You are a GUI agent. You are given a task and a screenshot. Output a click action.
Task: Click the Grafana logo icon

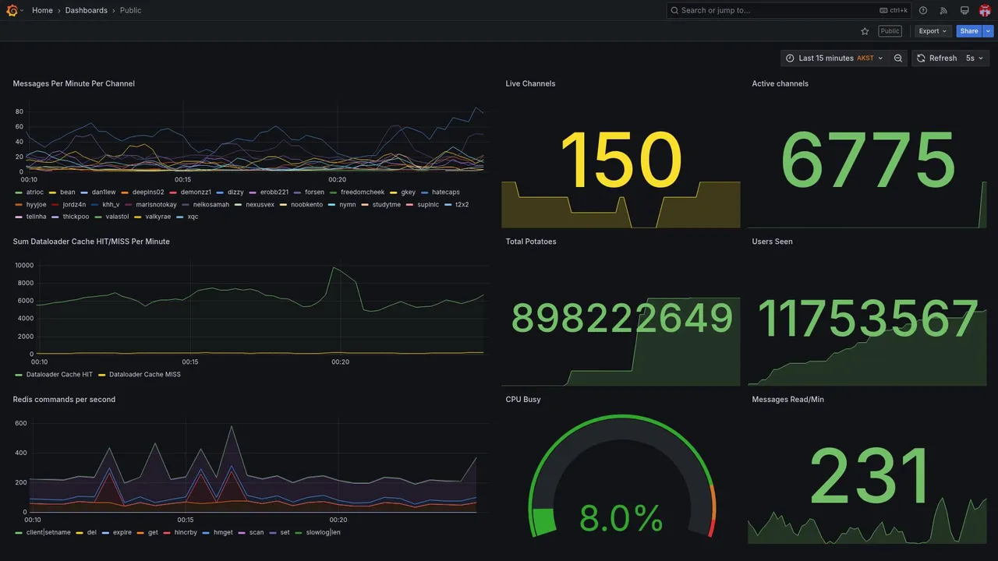tap(12, 10)
